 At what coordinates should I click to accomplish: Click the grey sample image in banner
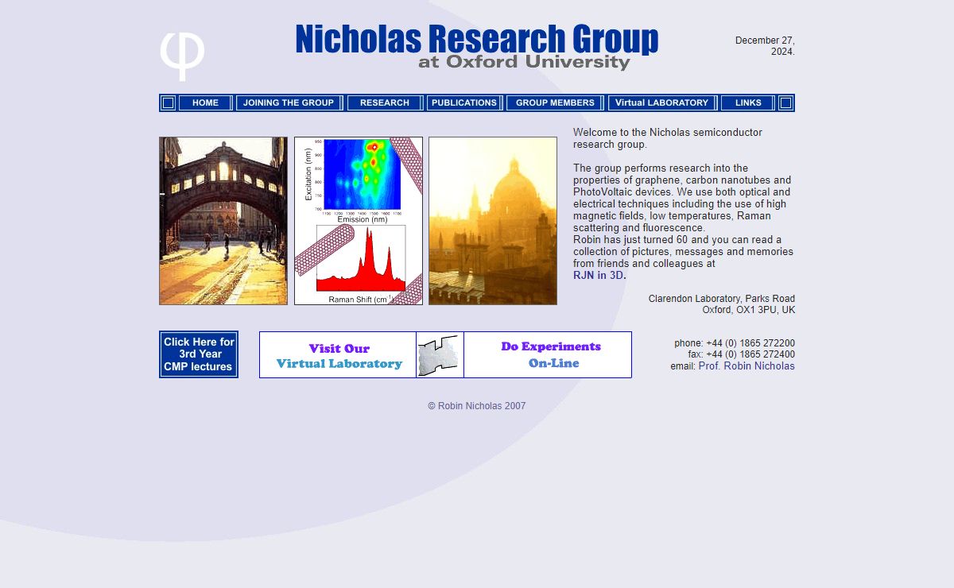tap(440, 355)
